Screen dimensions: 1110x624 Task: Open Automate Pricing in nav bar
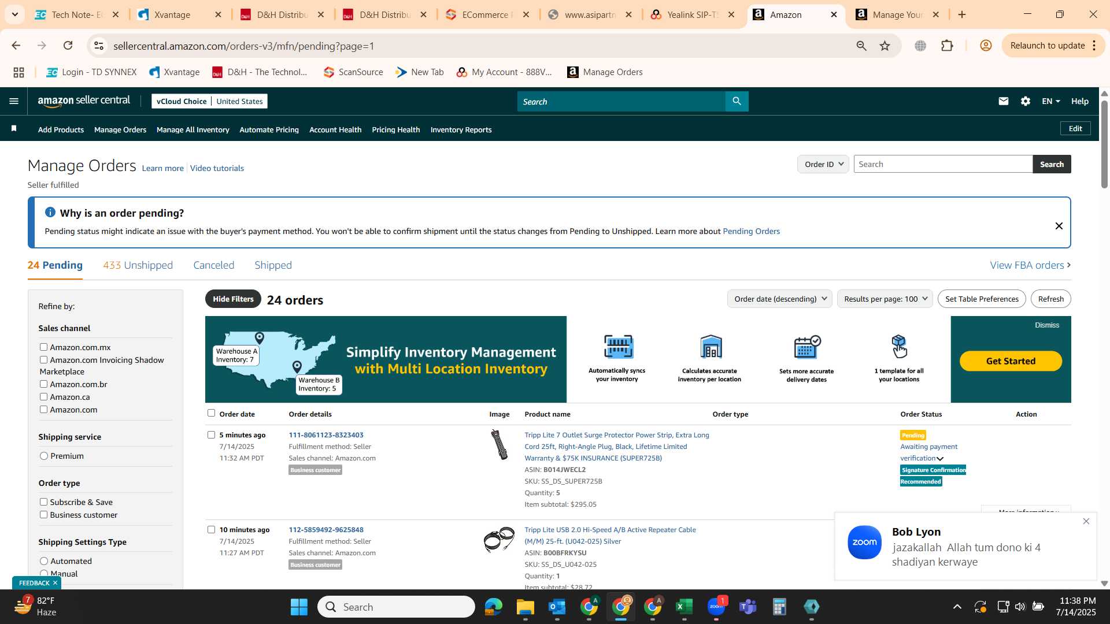(x=269, y=129)
